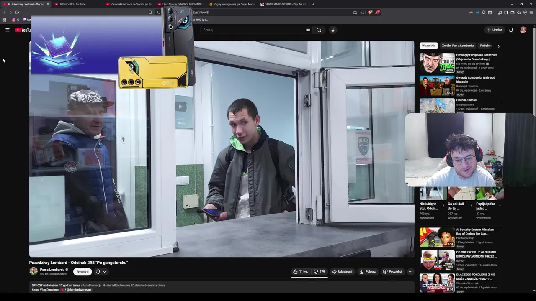The height and width of the screenshot is (301, 536).
Task: Close the Prawdziwy Lombard tab
Action: tap(48, 4)
